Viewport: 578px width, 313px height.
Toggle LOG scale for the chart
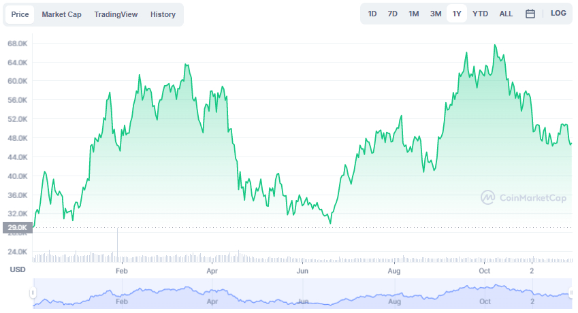[558, 14]
